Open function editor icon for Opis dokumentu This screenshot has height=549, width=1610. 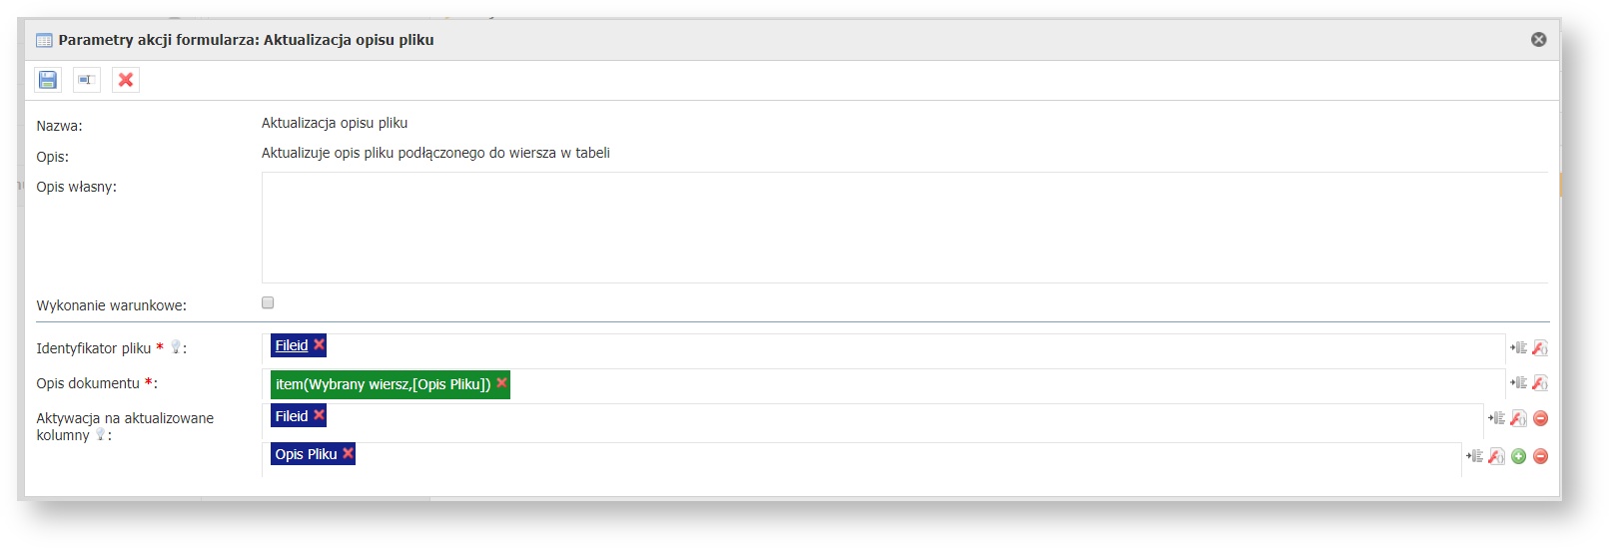(x=1540, y=382)
